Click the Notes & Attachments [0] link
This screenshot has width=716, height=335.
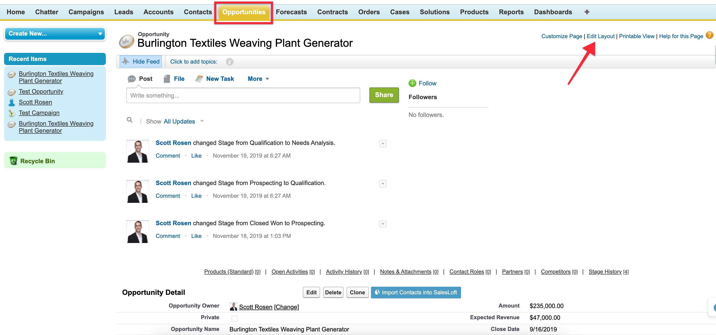coord(409,271)
